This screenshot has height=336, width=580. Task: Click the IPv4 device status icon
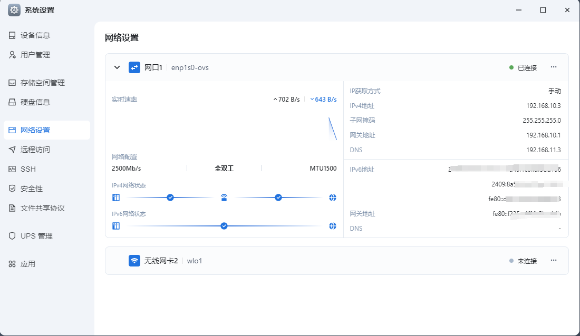pos(116,197)
